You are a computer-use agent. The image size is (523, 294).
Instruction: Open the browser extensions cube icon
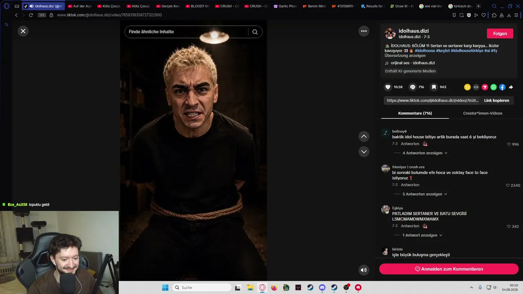(494, 15)
